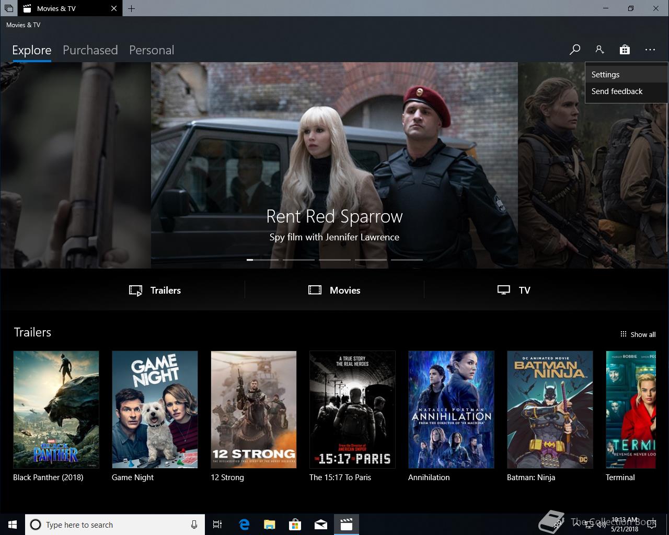Click the Black Panther (2018) title text
The height and width of the screenshot is (535, 669).
(x=48, y=478)
